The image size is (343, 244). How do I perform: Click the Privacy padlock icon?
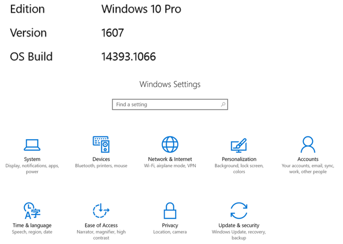click(x=170, y=211)
